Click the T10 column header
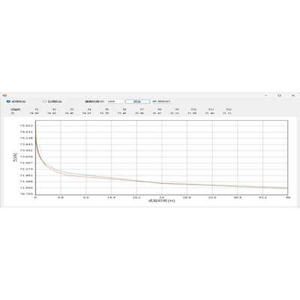The height and width of the screenshot is (300, 300). tap(193, 109)
